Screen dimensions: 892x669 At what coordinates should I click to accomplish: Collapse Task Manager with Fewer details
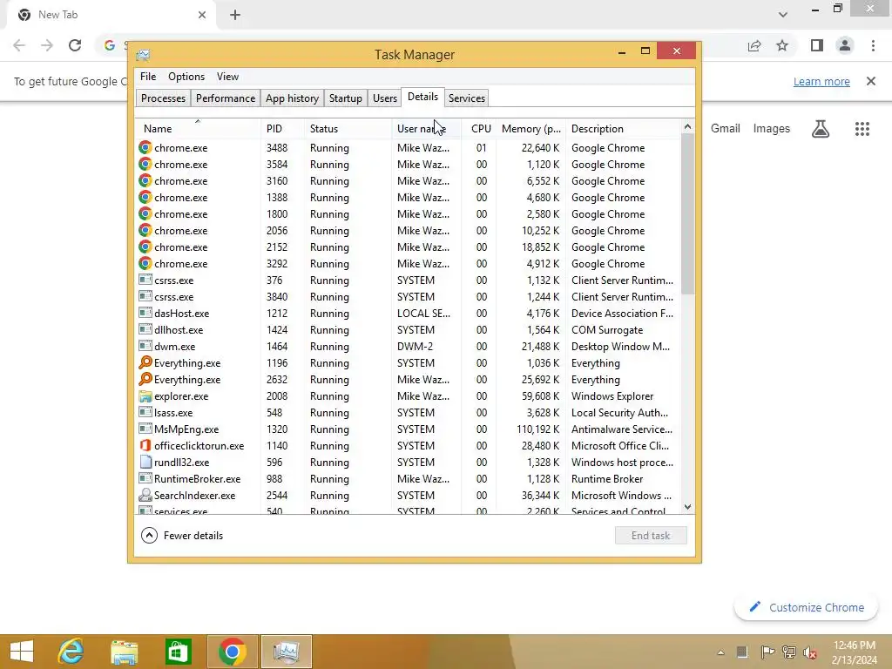[x=182, y=536]
